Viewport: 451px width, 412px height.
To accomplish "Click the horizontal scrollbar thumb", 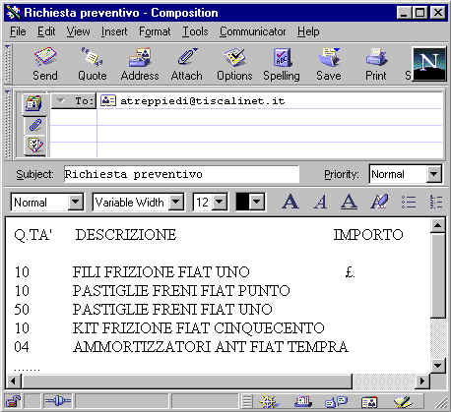I will pyautogui.click(x=186, y=382).
